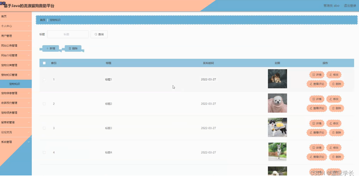Click the 标题1 title cell
Screen dimensions: 359x179
pyautogui.click(x=109, y=80)
